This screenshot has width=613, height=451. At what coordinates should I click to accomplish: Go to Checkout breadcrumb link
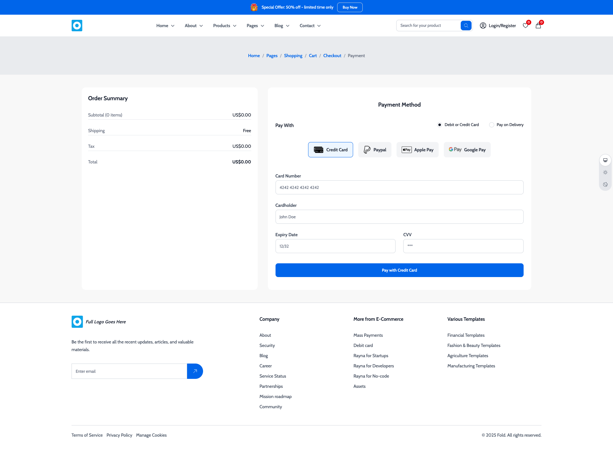(x=332, y=56)
